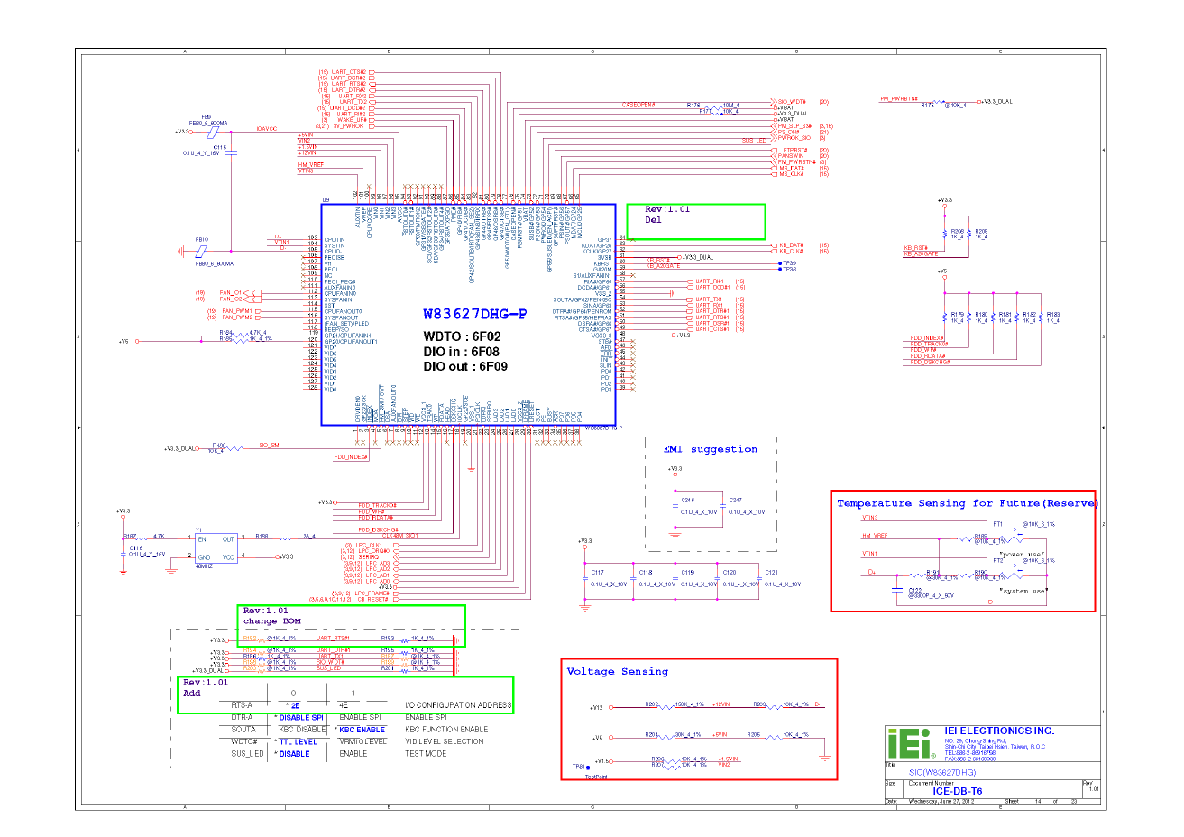Click the FB9 ferrite bead symbol
This screenshot has height=837, width=1184.
point(214,132)
